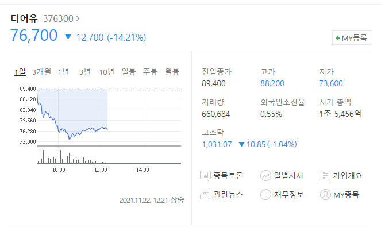Click the 시가 총액 value 1조 5,456억
The image size is (381, 227).
point(340,114)
